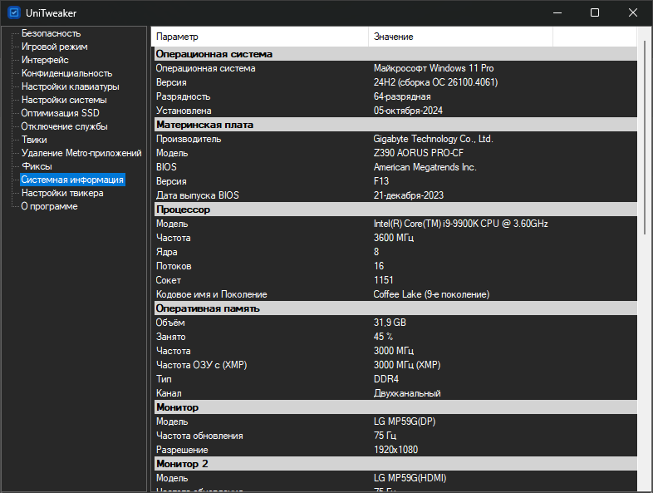653x493 pixels.
Task: Select Фиксы in the sidebar
Action: [37, 166]
